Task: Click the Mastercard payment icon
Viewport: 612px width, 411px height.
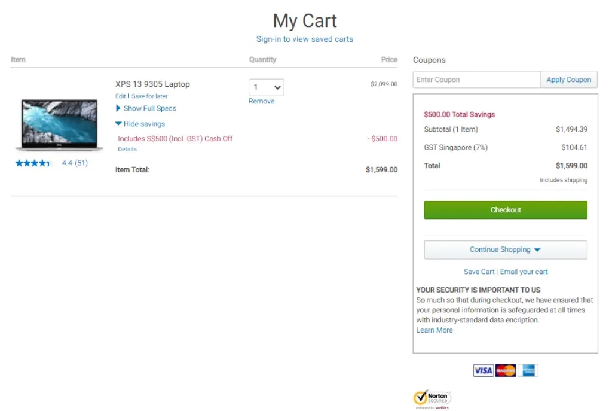Action: pos(506,371)
